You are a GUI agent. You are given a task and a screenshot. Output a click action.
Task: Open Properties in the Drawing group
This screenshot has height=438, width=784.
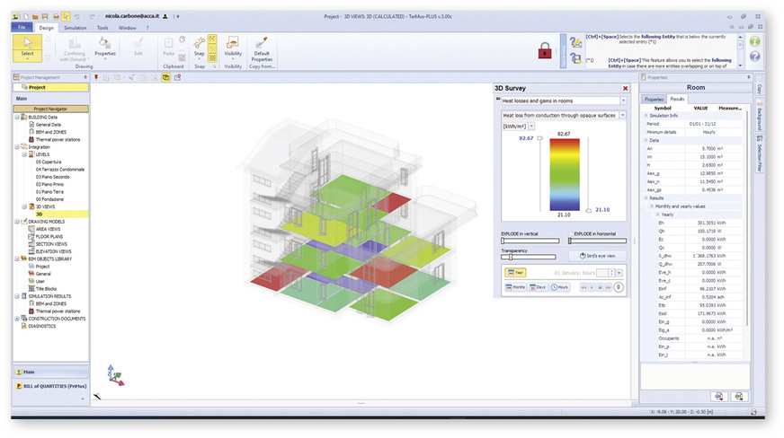click(x=105, y=48)
